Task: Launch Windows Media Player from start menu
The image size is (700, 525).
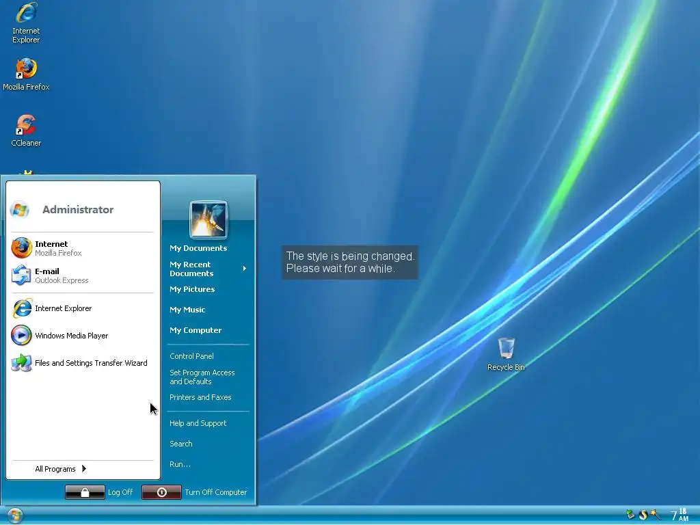Action: (x=83, y=335)
